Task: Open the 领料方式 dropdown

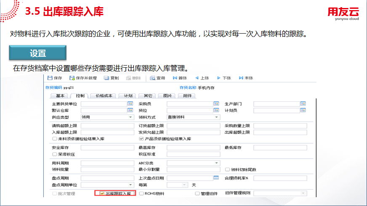Action: point(217,117)
